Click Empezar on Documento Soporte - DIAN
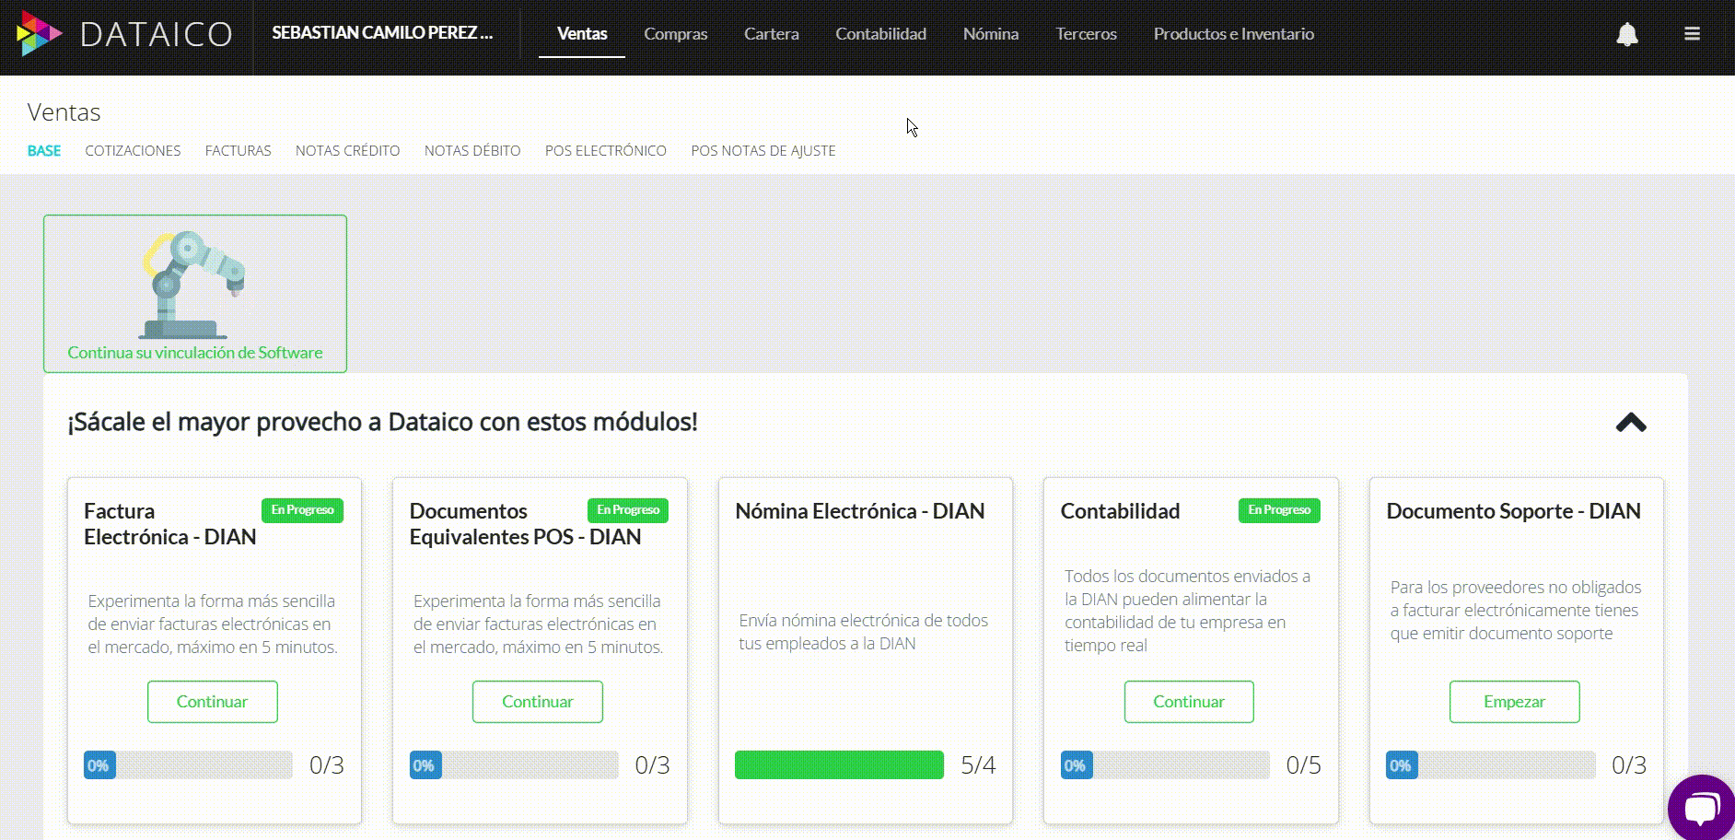The height and width of the screenshot is (840, 1735). coord(1514,701)
